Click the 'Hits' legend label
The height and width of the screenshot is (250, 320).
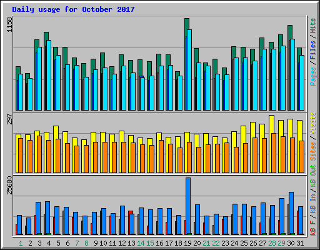(x=313, y=26)
